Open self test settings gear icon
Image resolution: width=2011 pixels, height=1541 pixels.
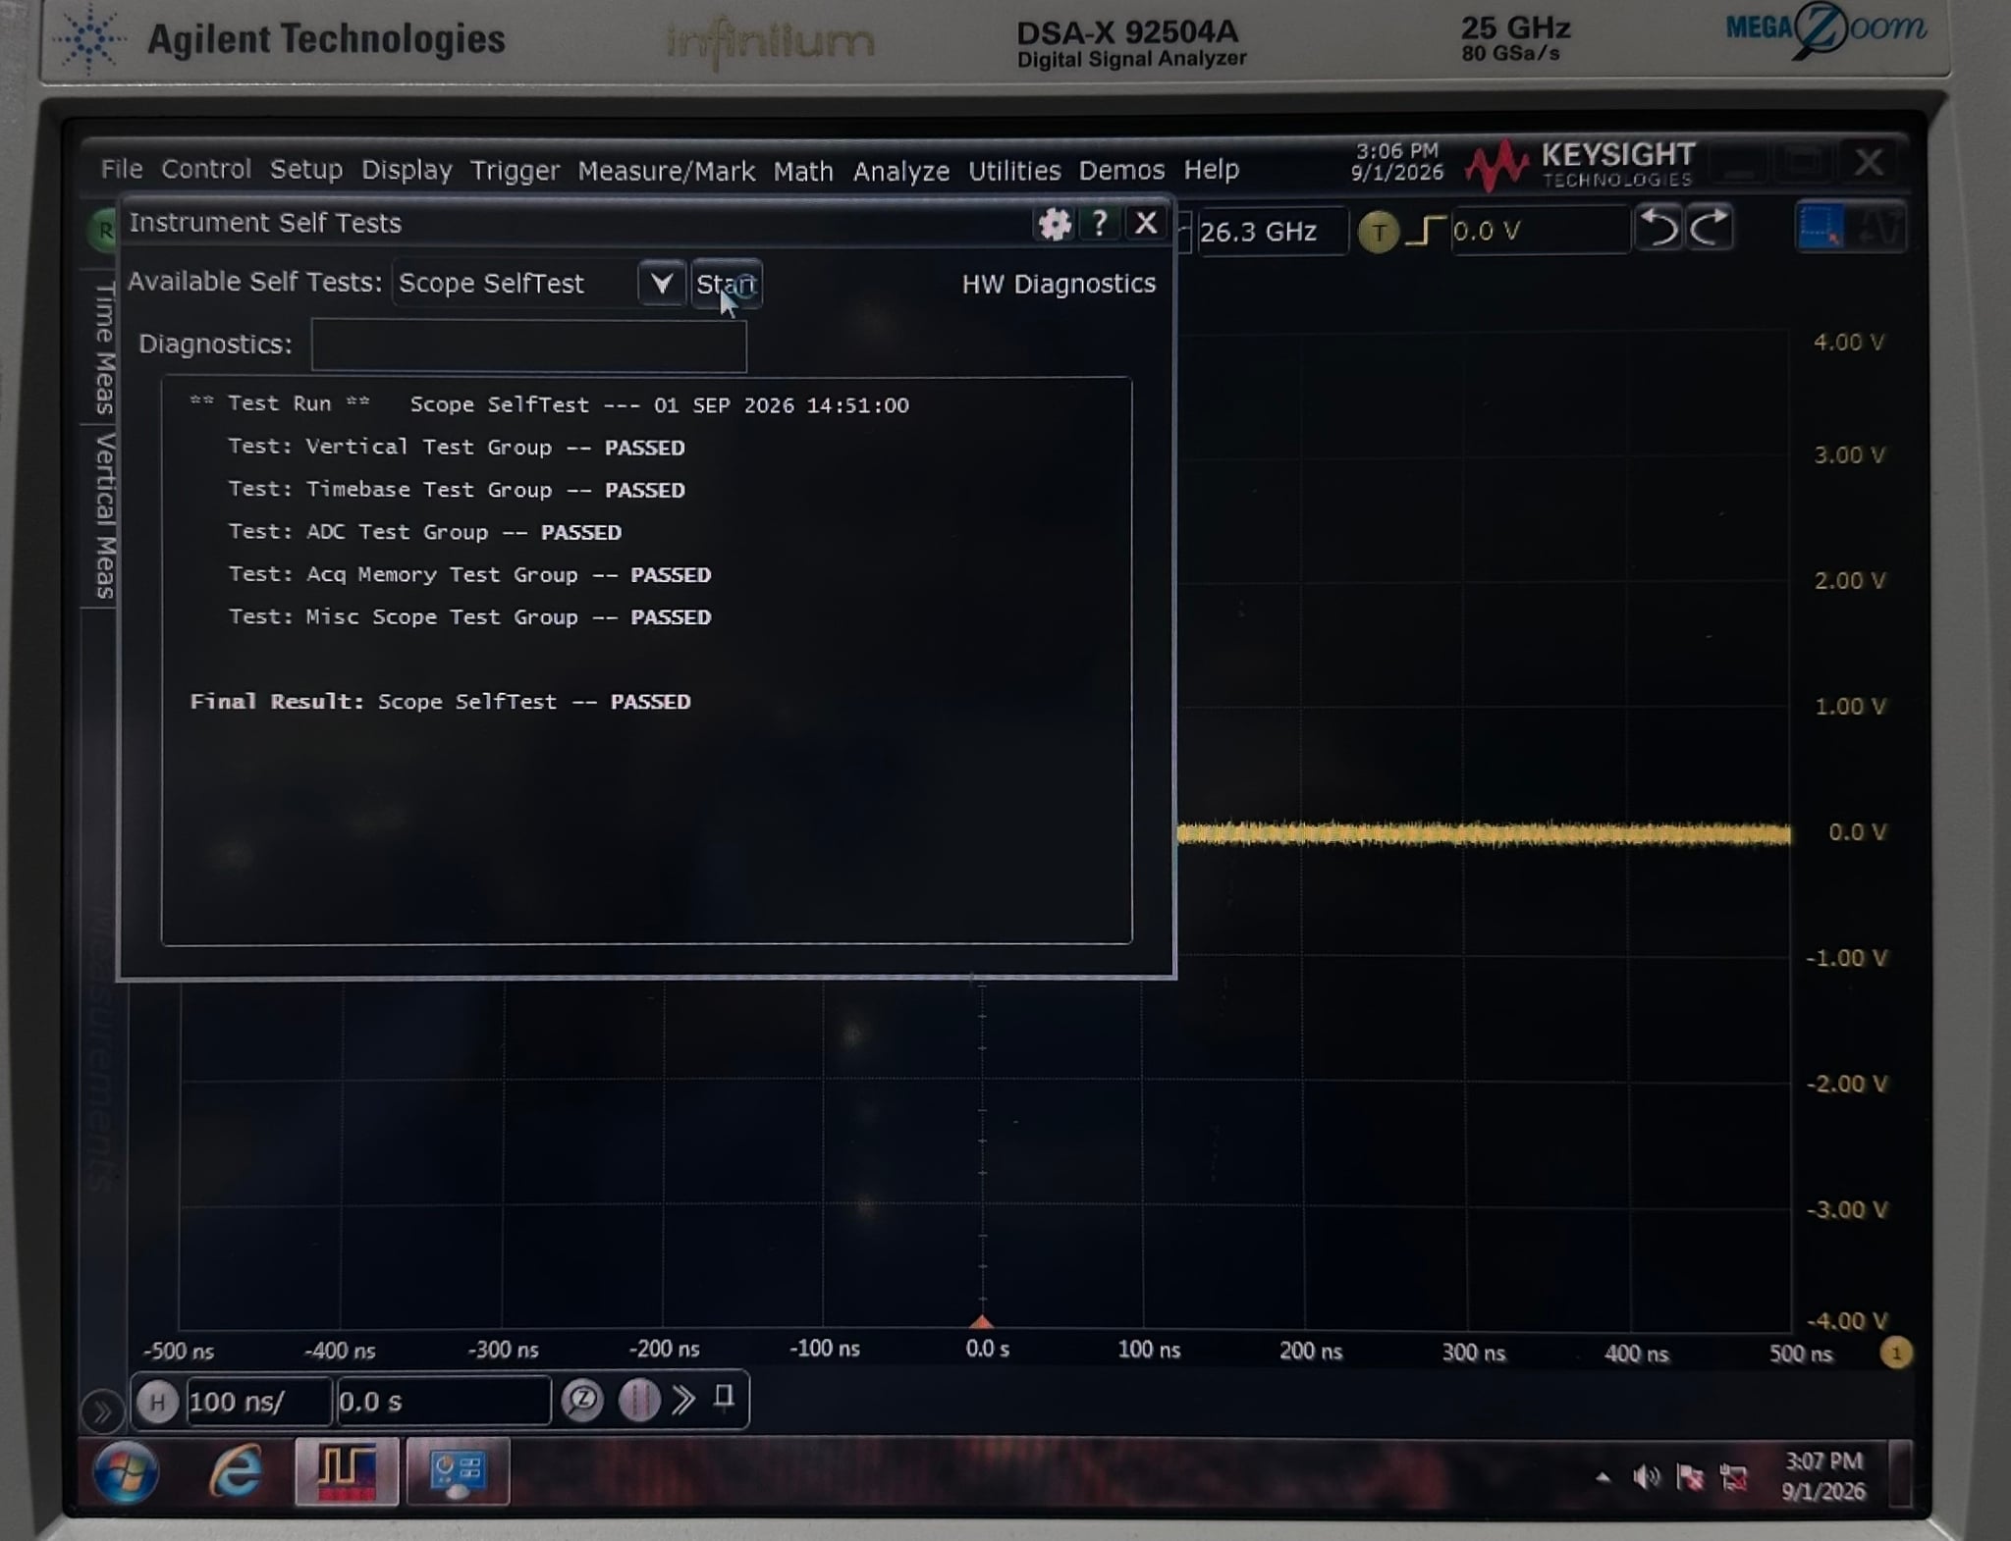click(x=1054, y=224)
